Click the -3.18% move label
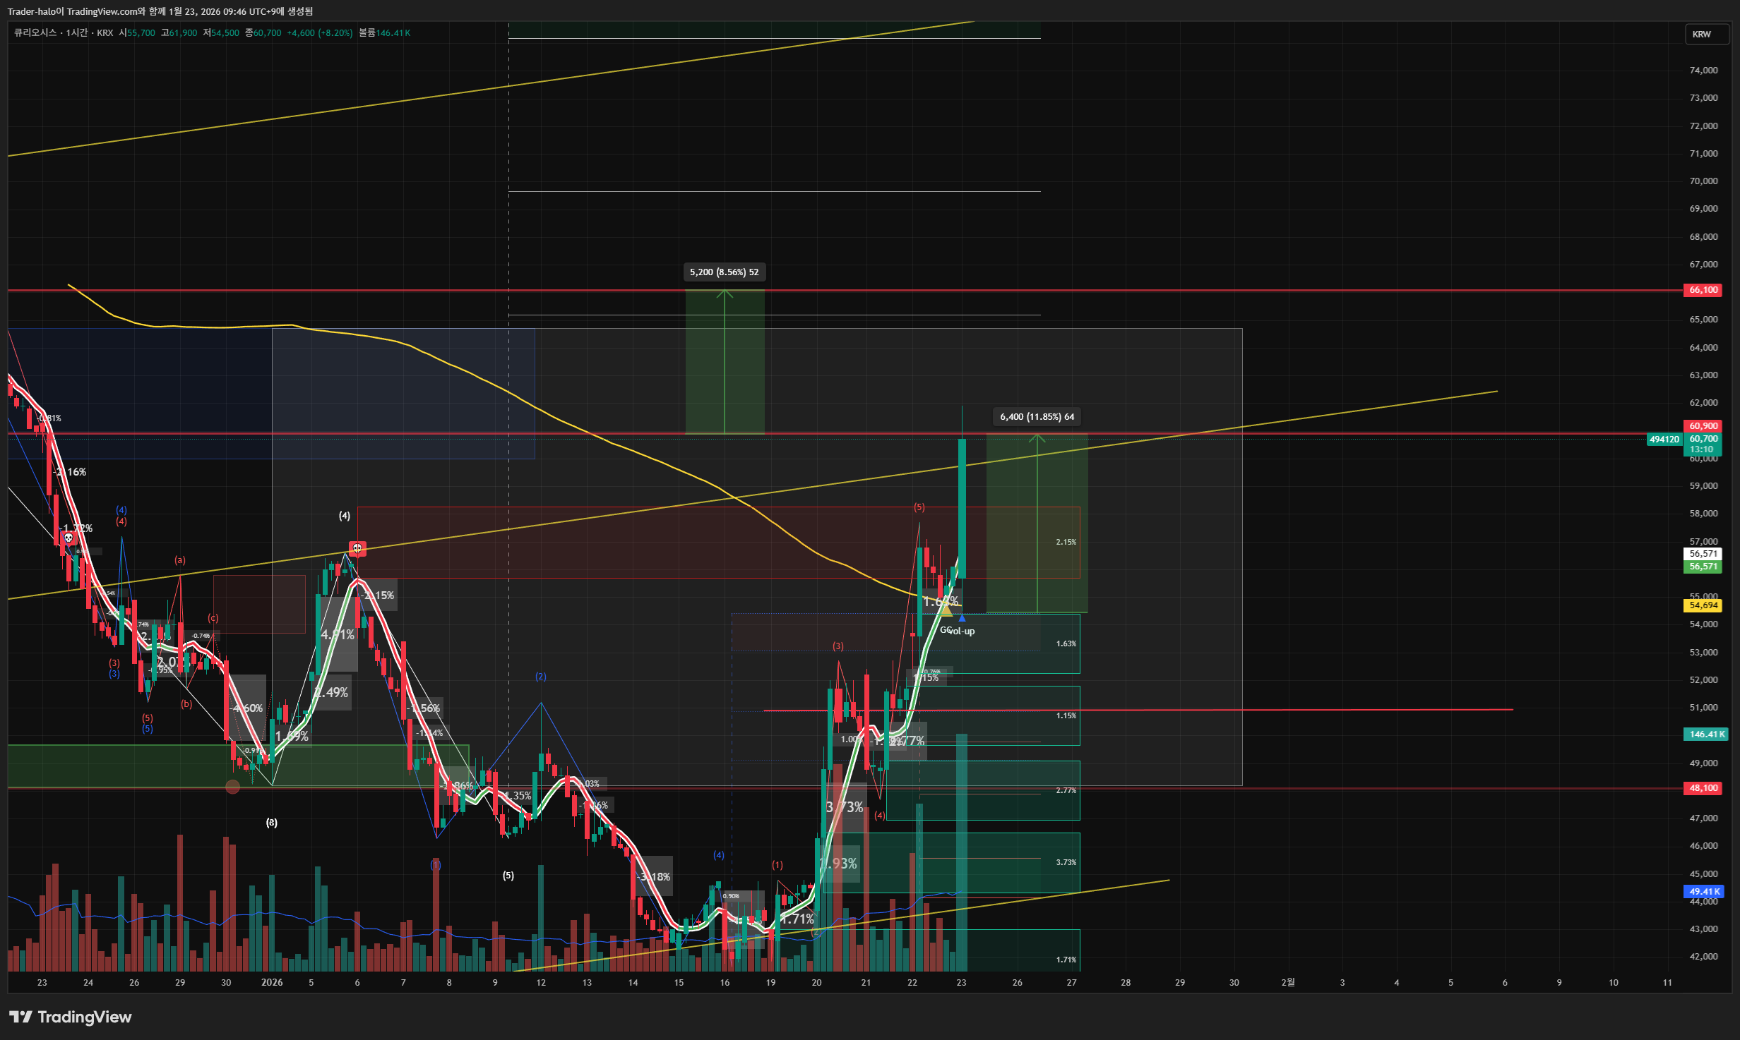 click(x=655, y=877)
